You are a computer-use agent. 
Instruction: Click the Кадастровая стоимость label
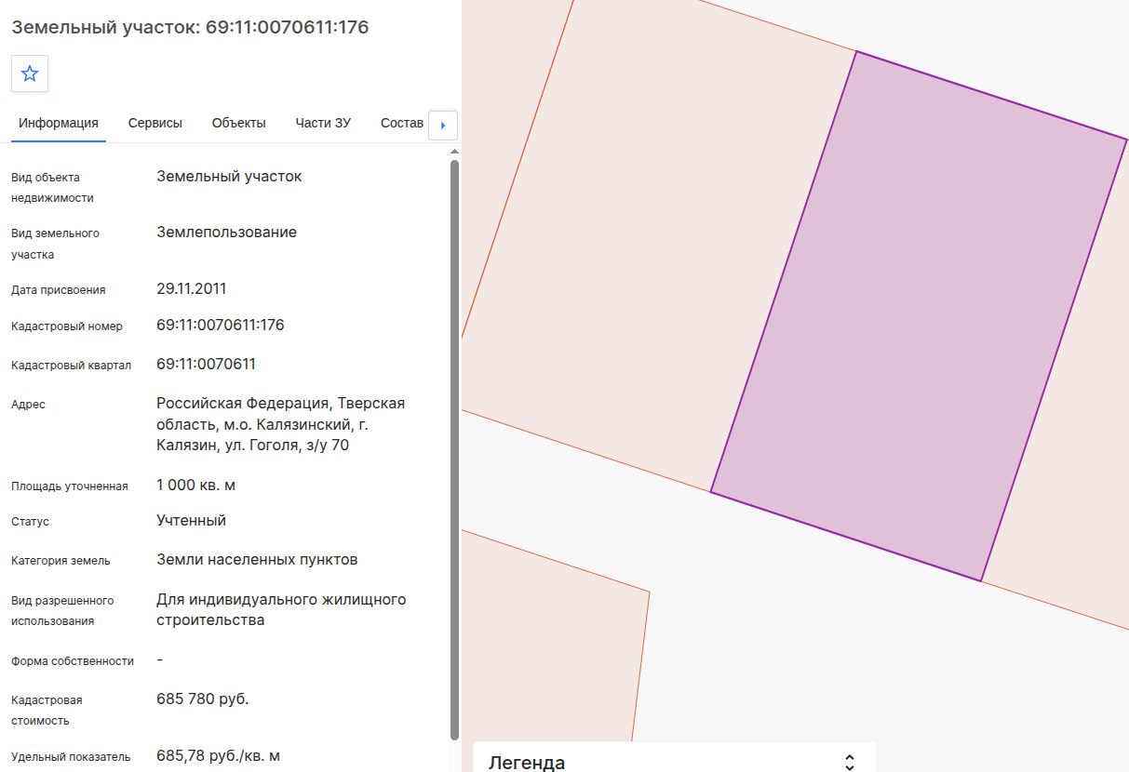click(x=47, y=710)
